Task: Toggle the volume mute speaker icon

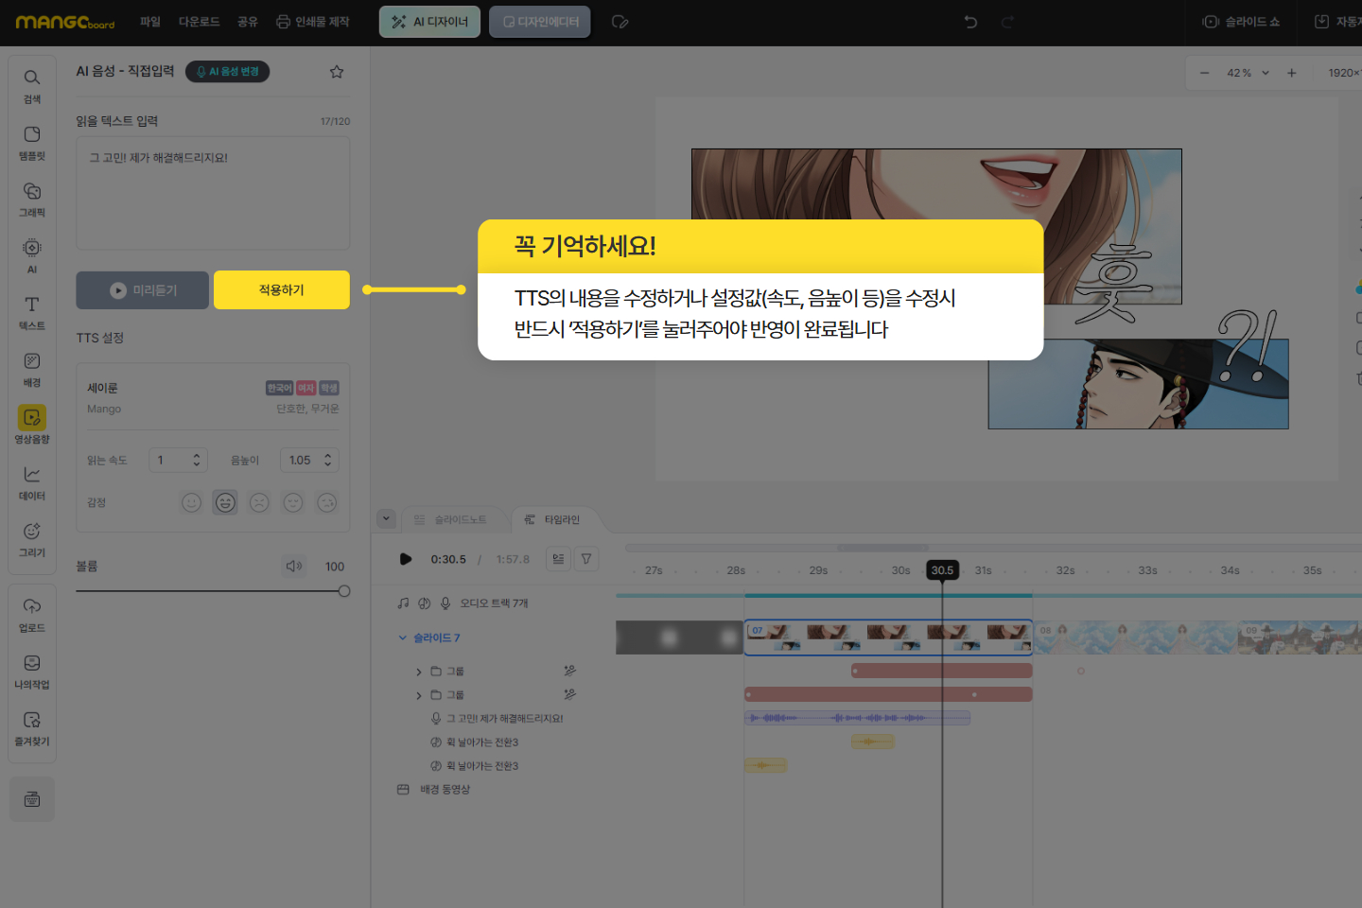Action: pyautogui.click(x=294, y=566)
